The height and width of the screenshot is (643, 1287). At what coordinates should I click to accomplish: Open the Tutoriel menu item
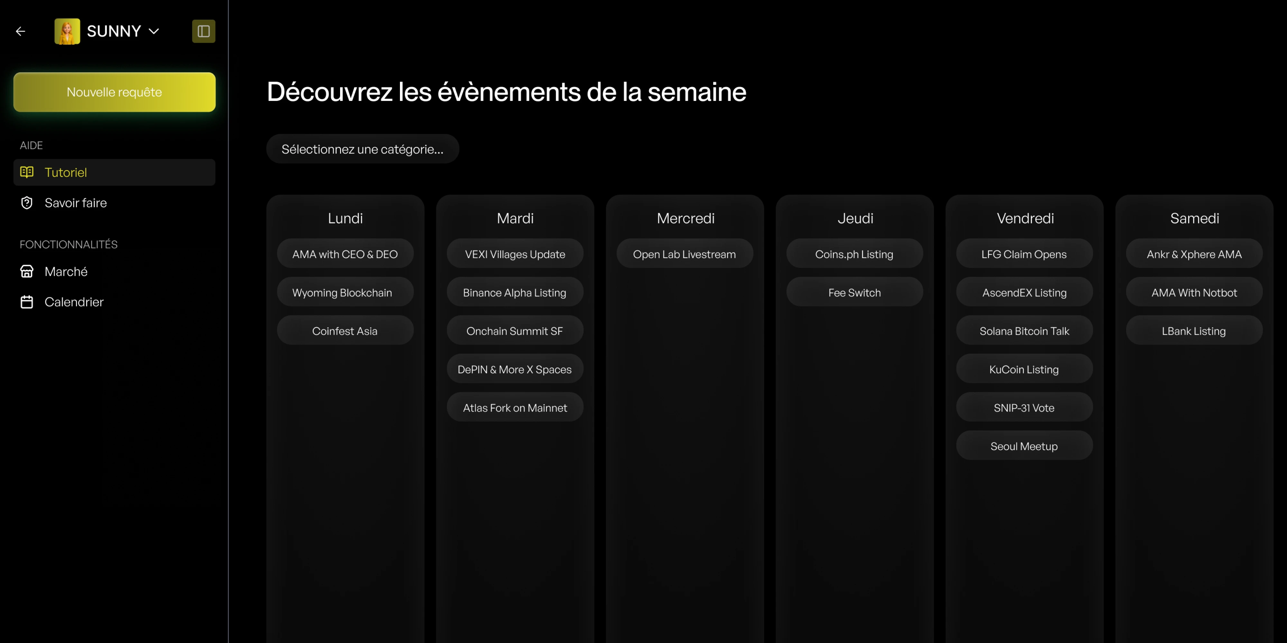pos(115,172)
